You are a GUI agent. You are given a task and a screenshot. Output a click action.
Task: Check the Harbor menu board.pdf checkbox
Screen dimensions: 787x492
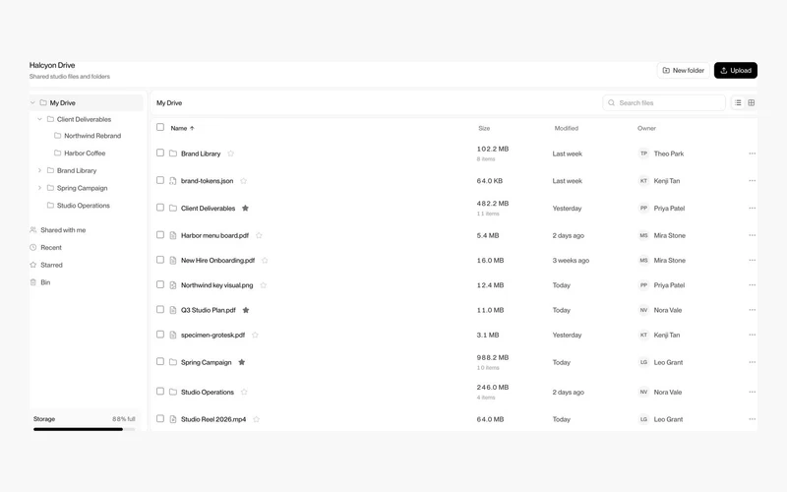tap(160, 234)
